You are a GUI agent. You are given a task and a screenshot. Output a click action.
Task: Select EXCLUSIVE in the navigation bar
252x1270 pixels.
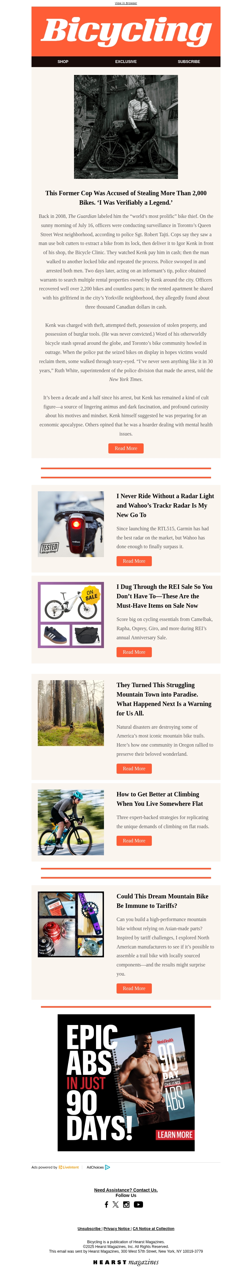tap(126, 62)
